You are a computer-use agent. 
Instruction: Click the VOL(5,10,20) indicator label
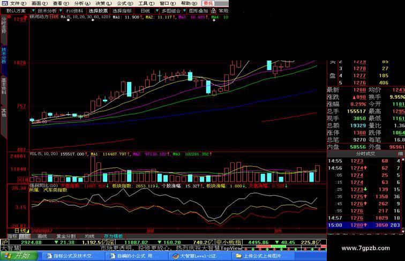[x=43, y=154]
